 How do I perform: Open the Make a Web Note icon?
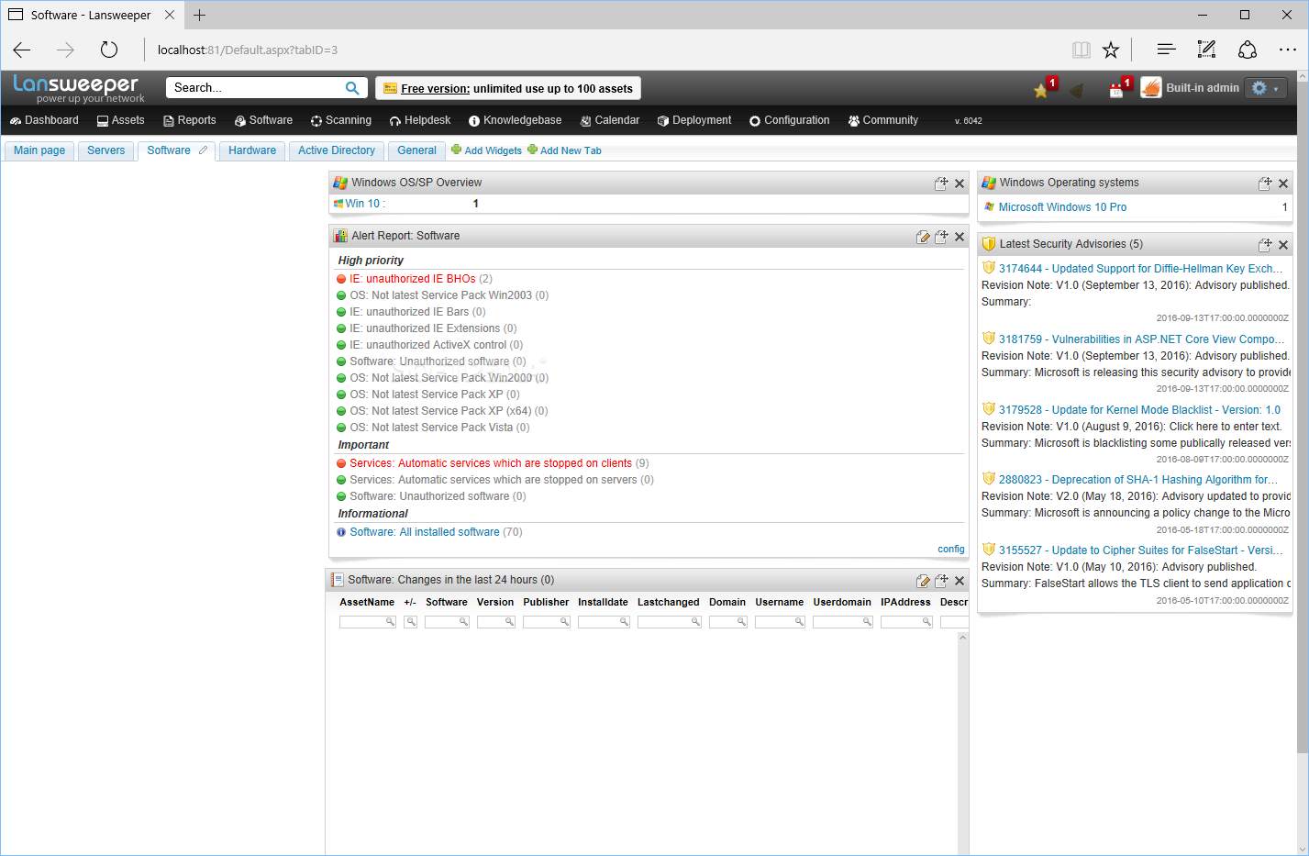1207,50
